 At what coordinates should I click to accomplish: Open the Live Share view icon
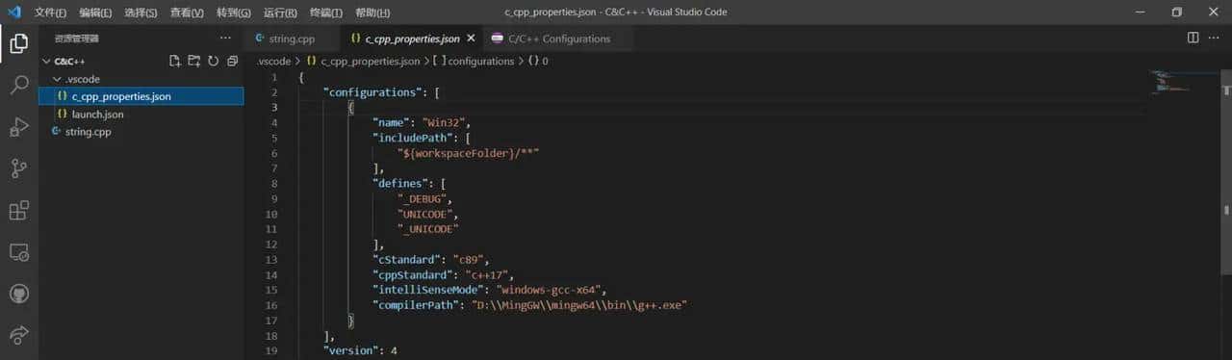click(x=18, y=335)
